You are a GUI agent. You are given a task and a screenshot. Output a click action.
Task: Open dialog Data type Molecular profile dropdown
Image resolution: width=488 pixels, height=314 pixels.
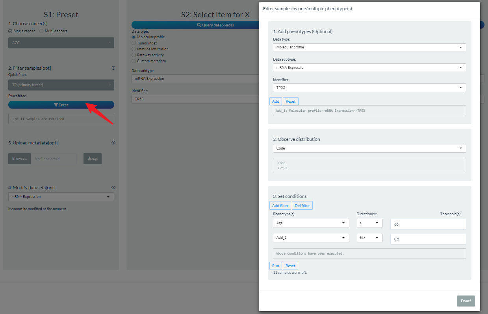(x=369, y=47)
